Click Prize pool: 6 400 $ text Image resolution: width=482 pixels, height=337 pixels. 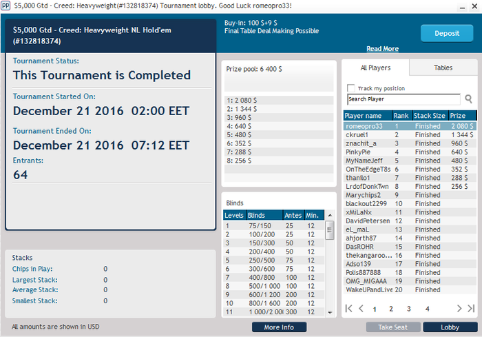tap(254, 69)
